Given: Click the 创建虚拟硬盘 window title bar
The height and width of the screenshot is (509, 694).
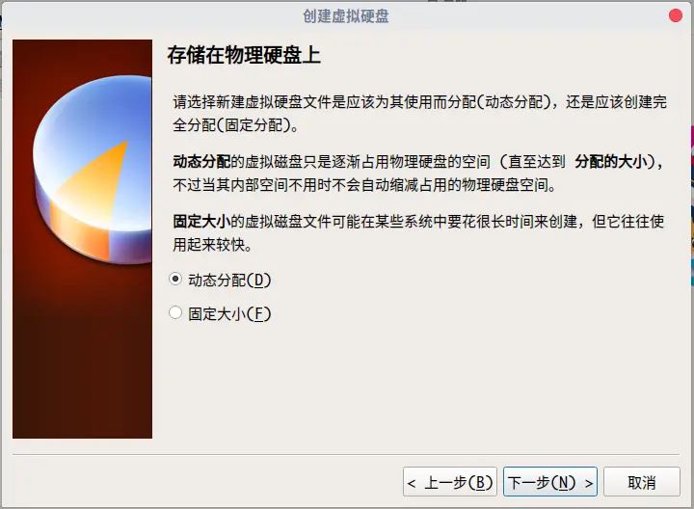Looking at the screenshot, I should 346,16.
